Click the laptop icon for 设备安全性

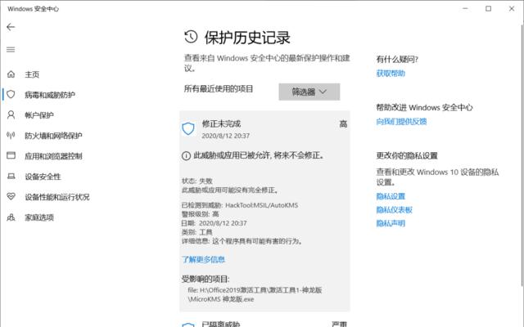tap(11, 177)
